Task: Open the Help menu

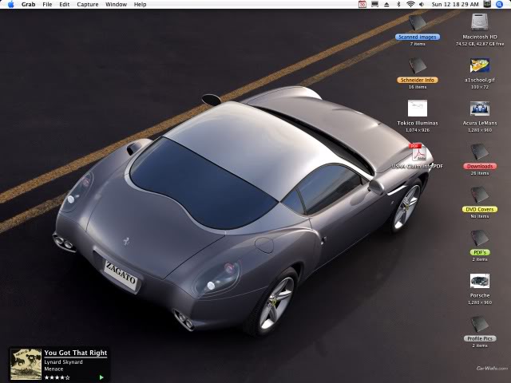Action: pos(141,4)
